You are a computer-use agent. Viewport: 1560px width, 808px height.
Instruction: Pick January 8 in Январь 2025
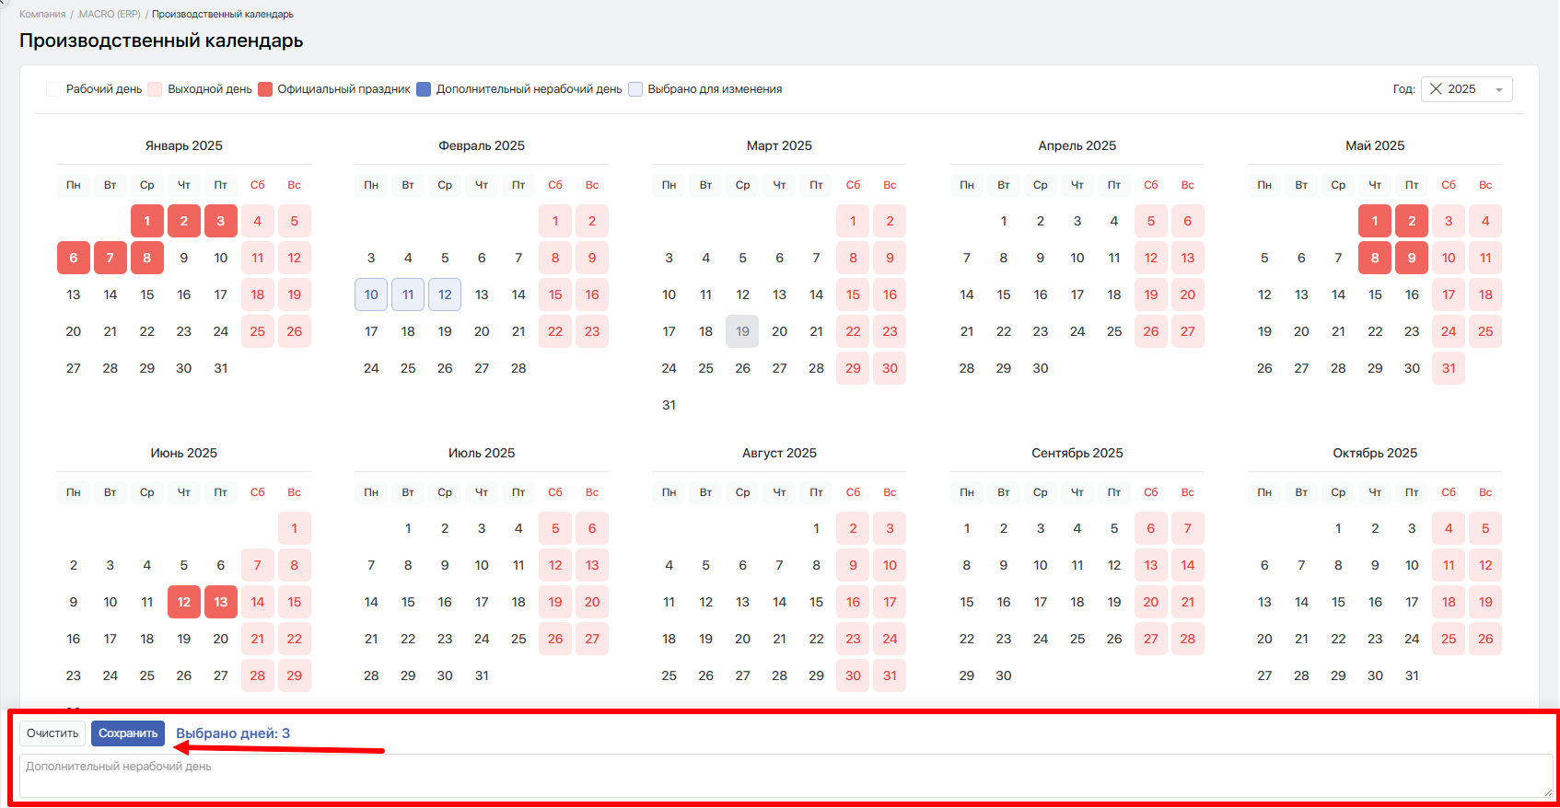[x=147, y=258]
